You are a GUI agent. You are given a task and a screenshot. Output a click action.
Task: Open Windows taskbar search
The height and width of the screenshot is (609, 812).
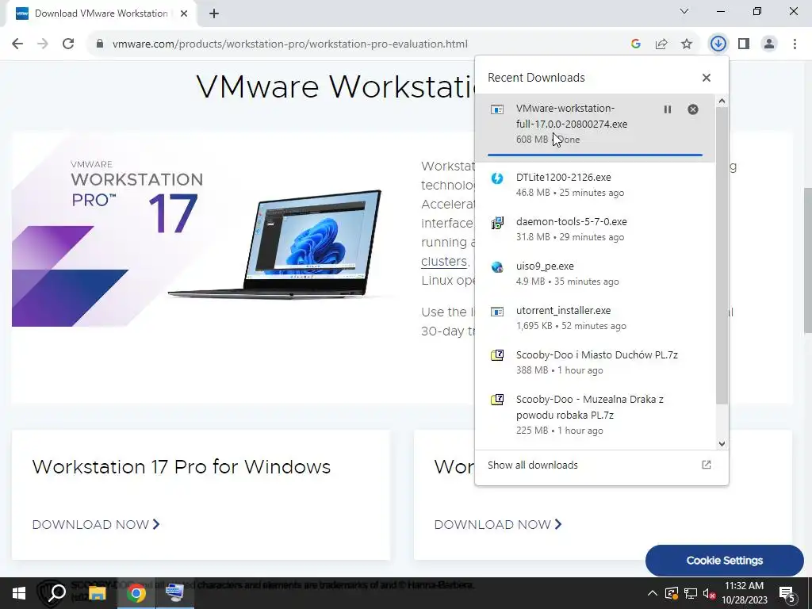(x=56, y=593)
